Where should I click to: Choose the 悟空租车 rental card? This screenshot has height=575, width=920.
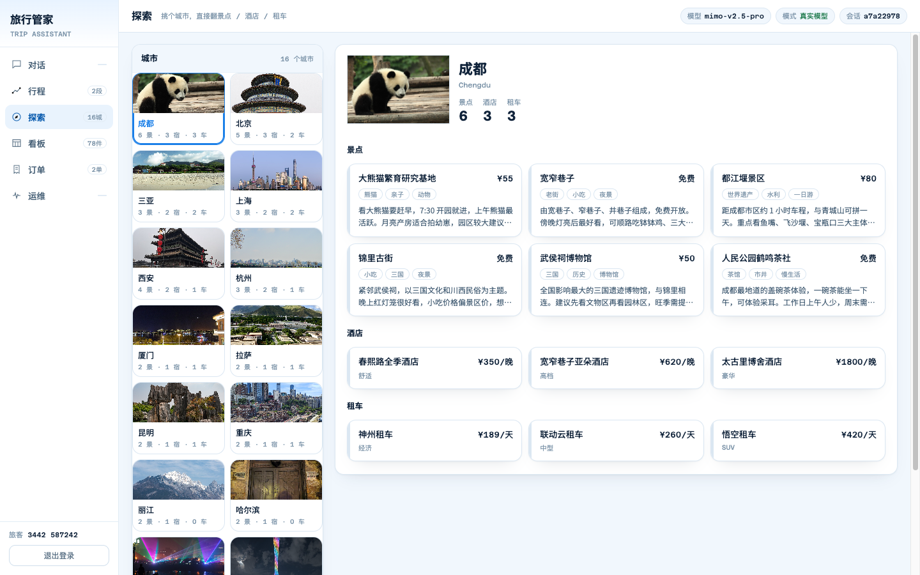pyautogui.click(x=799, y=441)
